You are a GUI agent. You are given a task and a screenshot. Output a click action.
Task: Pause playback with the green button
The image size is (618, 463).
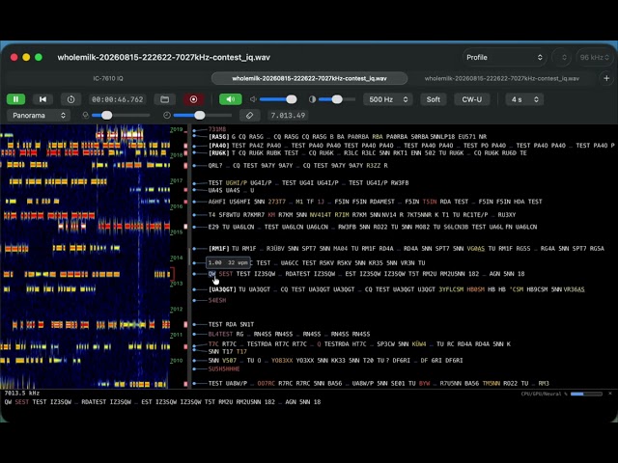[15, 99]
